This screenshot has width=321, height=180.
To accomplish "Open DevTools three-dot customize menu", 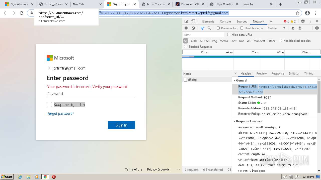I will click(310, 21).
